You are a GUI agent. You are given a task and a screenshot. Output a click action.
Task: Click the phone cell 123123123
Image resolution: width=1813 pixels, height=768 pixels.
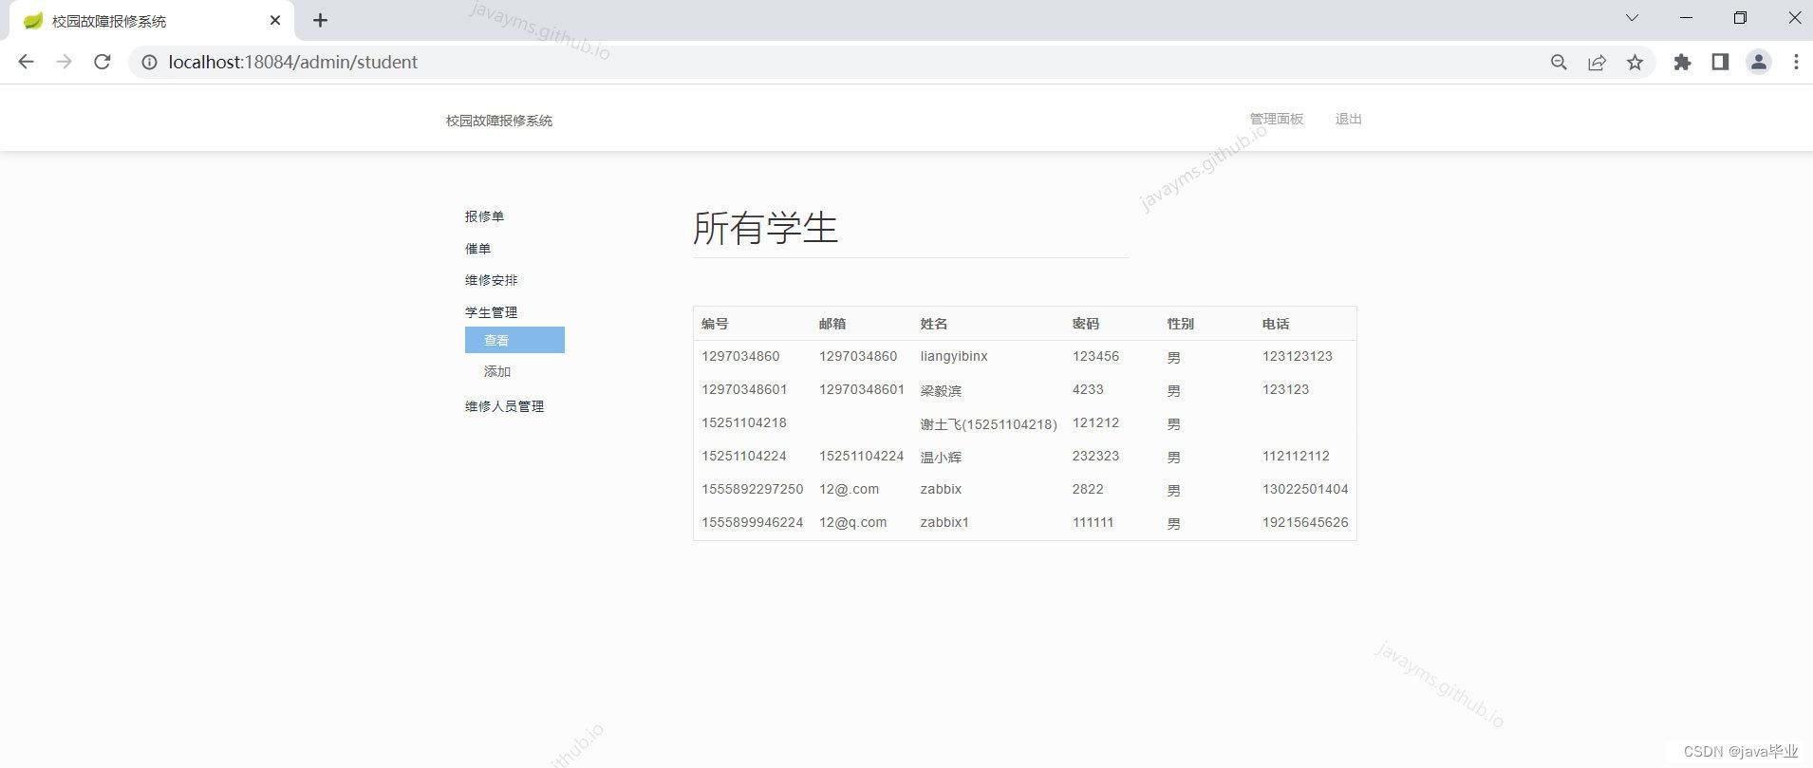tap(1298, 357)
